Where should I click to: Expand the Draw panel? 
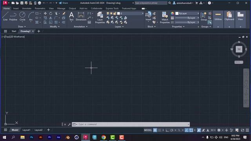click(22, 27)
